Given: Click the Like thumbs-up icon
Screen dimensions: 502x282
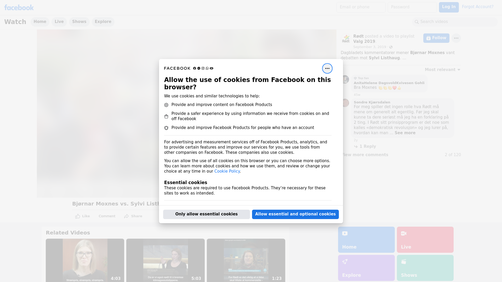Looking at the screenshot, I should click(78, 216).
